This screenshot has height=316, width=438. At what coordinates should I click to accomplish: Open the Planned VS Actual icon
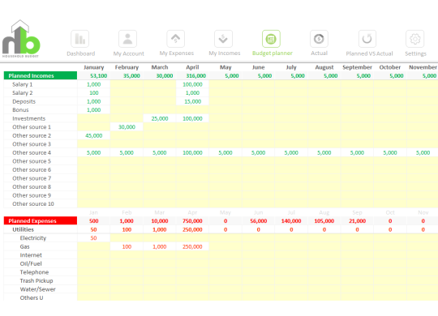pyautogui.click(x=367, y=39)
